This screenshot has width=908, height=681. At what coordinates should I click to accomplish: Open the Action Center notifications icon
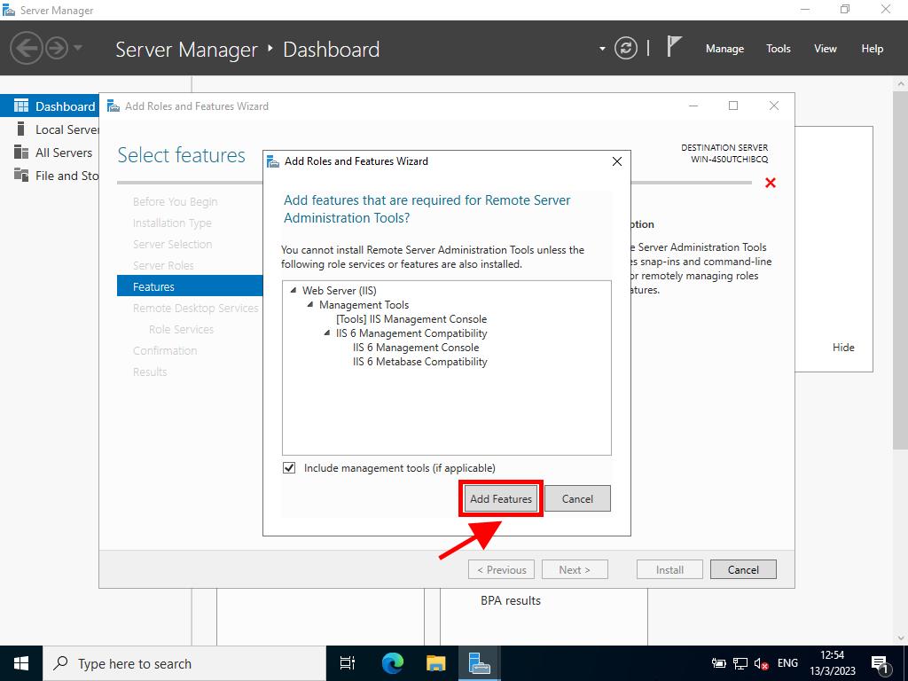click(x=880, y=663)
